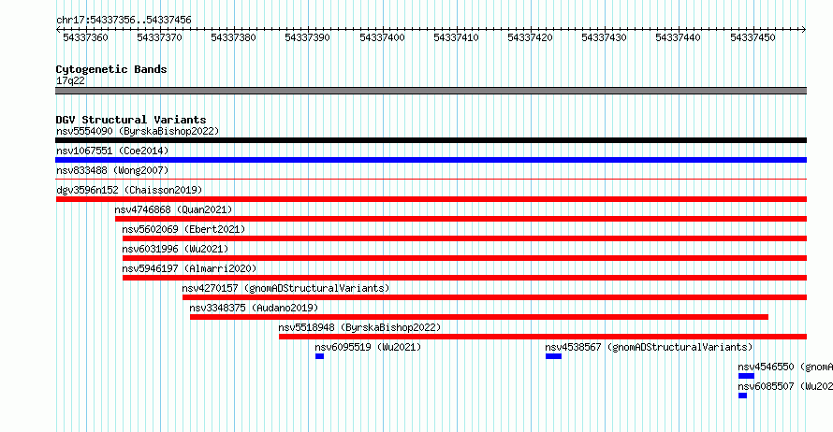Open nsv4538567 (gnomADStructuralVariants) label
The height and width of the screenshot is (432, 833).
pos(649,347)
